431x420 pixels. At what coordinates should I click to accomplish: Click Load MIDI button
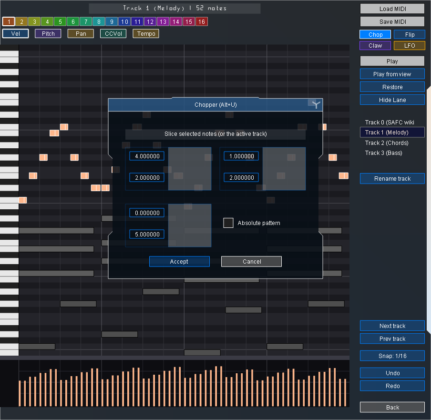click(392, 9)
